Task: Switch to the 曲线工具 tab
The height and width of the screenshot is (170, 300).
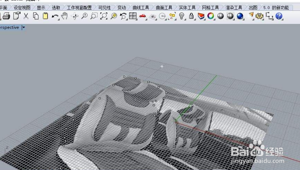Action: tap(141, 8)
